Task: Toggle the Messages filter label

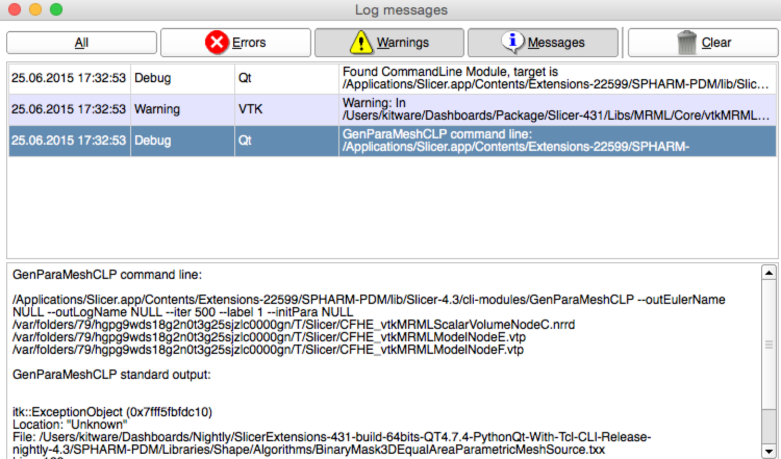Action: [x=556, y=43]
